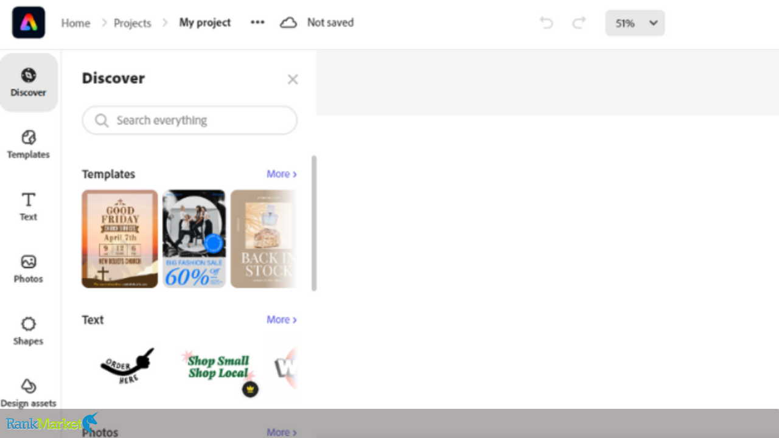Select the Text tool in sidebar
The width and height of the screenshot is (779, 438).
click(x=29, y=207)
